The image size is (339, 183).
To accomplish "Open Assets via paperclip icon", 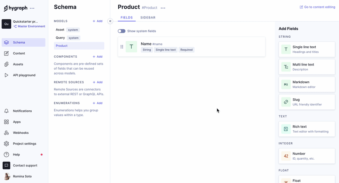I will point(6,64).
